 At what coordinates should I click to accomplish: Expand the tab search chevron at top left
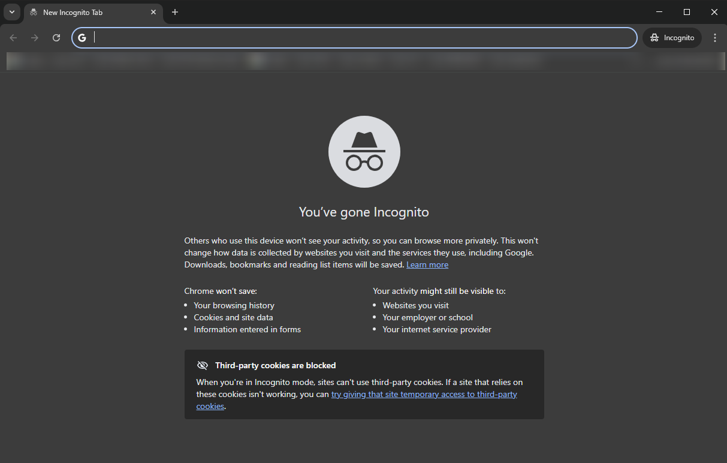click(11, 12)
